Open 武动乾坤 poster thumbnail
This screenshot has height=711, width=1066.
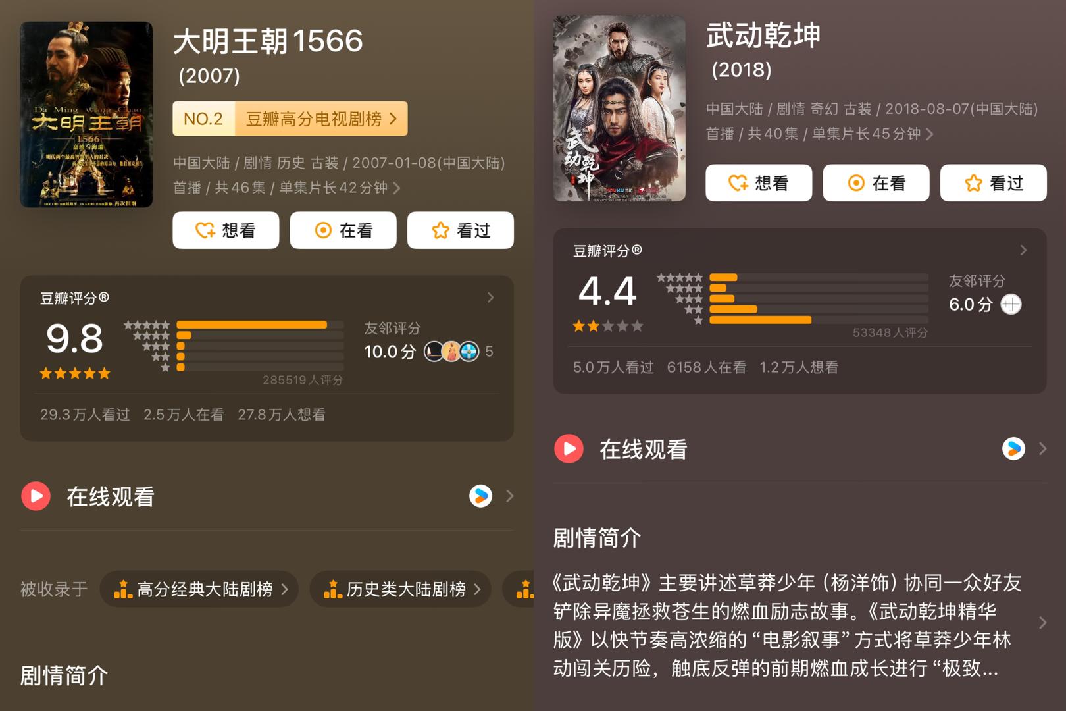[x=619, y=109]
